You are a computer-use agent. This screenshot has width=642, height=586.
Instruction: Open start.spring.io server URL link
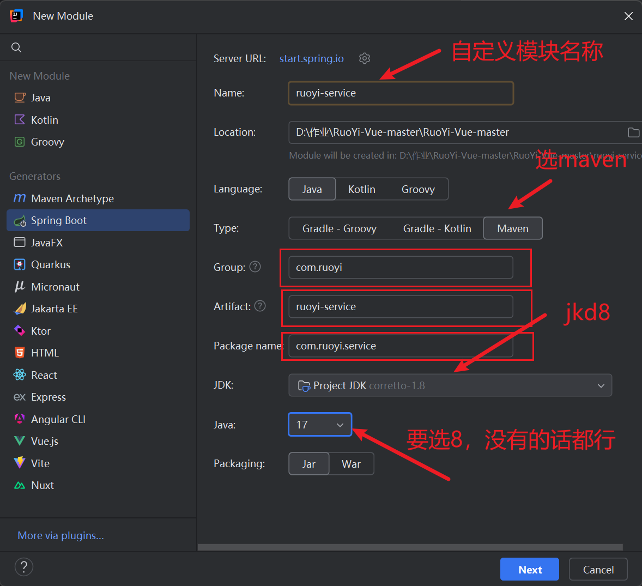coord(312,58)
